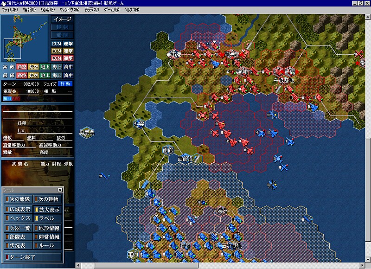This screenshot has width=371, height=269.
Task: Click the 真駒内 base hex
Action: click(244, 71)
